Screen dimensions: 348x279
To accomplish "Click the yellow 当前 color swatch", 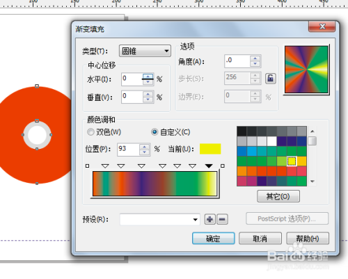I will coord(210,149).
